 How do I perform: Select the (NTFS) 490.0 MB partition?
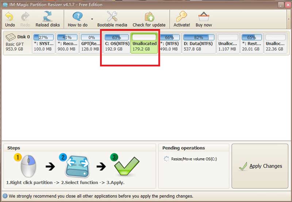click(x=170, y=43)
